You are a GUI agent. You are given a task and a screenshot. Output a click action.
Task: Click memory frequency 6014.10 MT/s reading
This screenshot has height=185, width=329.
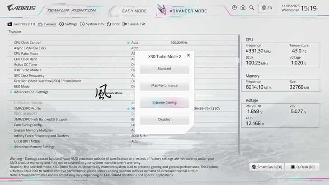(258, 87)
